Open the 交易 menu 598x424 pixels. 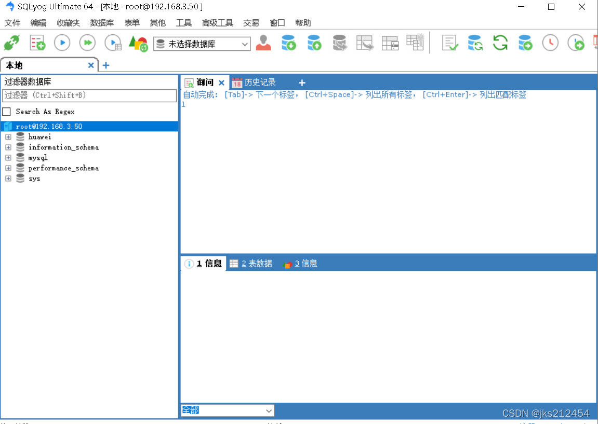(251, 23)
